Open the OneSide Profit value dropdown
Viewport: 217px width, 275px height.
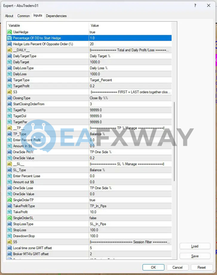130,152
